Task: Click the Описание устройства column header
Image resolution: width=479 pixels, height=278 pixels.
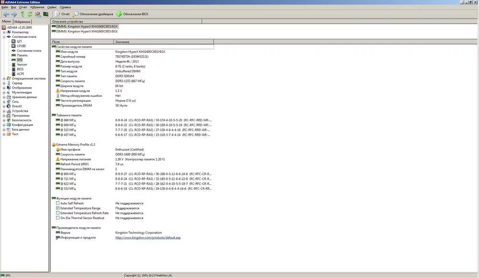Action: pyautogui.click(x=126, y=22)
